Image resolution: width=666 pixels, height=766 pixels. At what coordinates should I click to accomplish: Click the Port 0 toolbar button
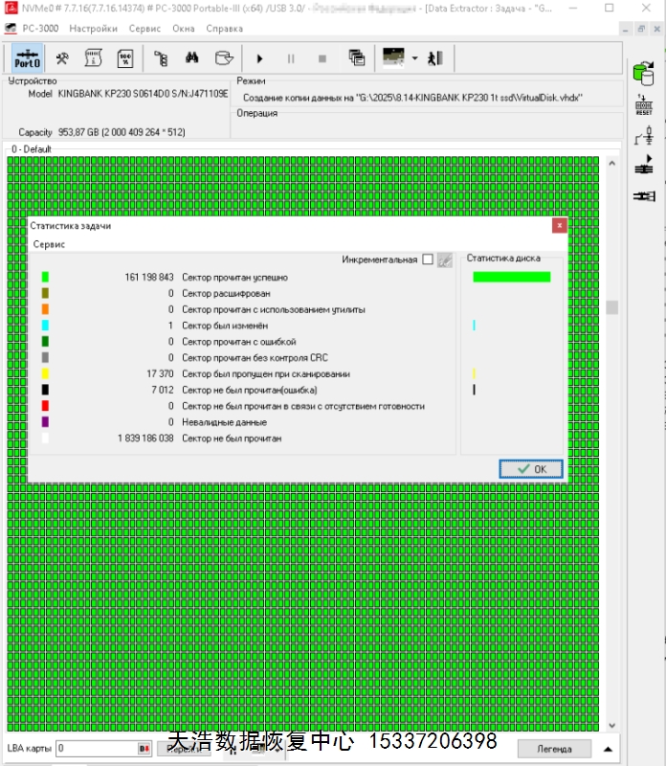click(28, 58)
